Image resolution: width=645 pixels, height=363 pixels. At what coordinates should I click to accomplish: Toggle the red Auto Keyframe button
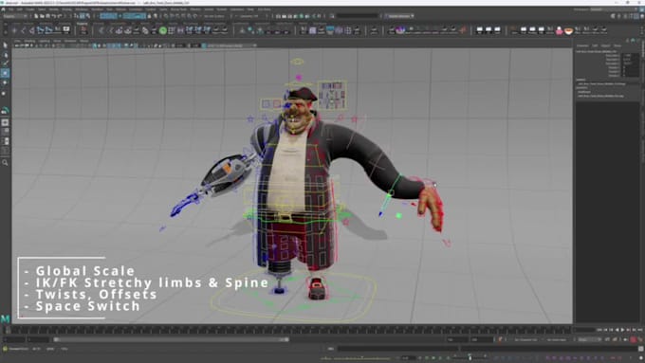[x=633, y=339]
